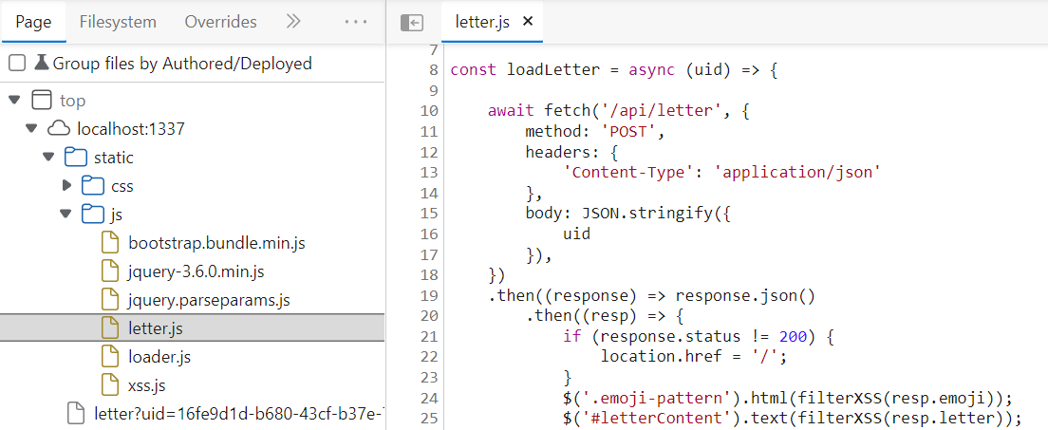Open jquery.parseparams.js in the file tree
The image size is (1048, 430).
point(209,300)
